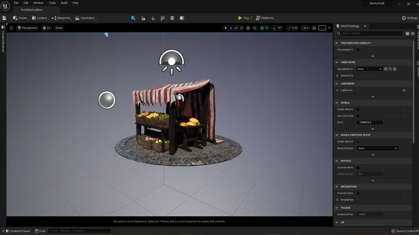Toggle Use Client Side checkbox
The width and height of the screenshot is (419, 235).
358,116
